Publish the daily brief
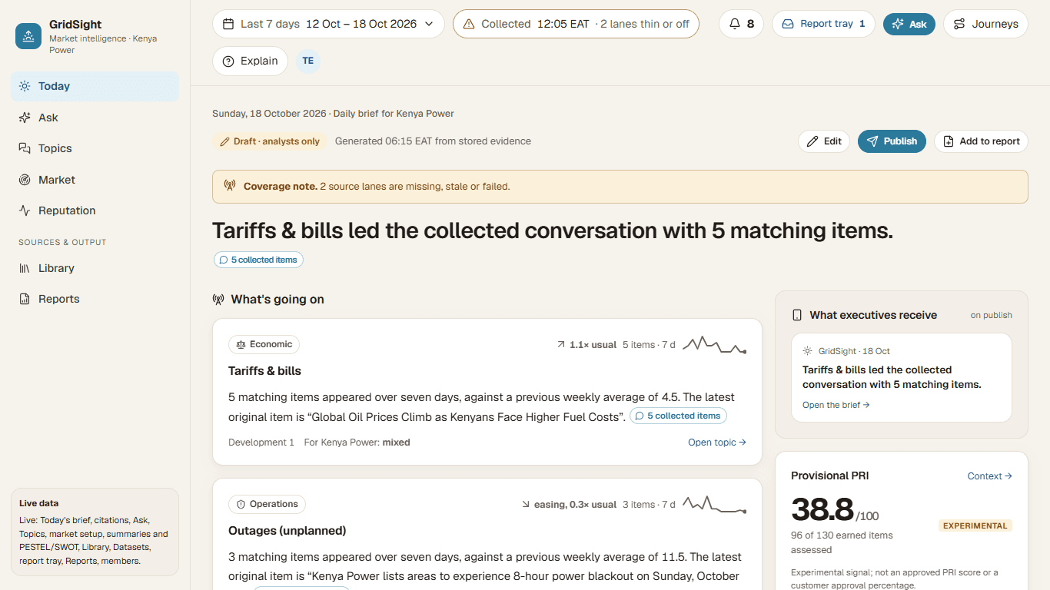This screenshot has width=1050, height=590. pyautogui.click(x=892, y=141)
